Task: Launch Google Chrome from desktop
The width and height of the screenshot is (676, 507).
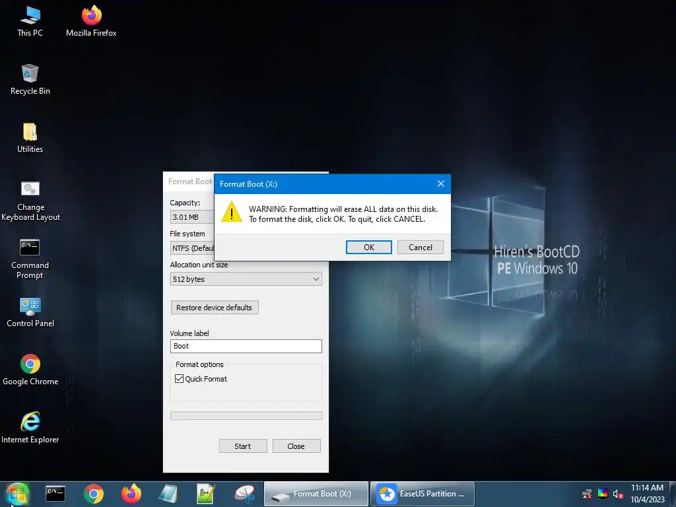Action: point(30,370)
